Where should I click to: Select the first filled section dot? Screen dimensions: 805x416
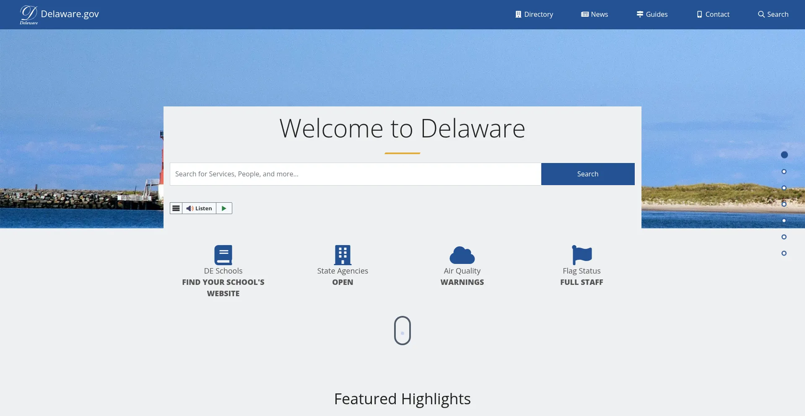[x=784, y=155]
